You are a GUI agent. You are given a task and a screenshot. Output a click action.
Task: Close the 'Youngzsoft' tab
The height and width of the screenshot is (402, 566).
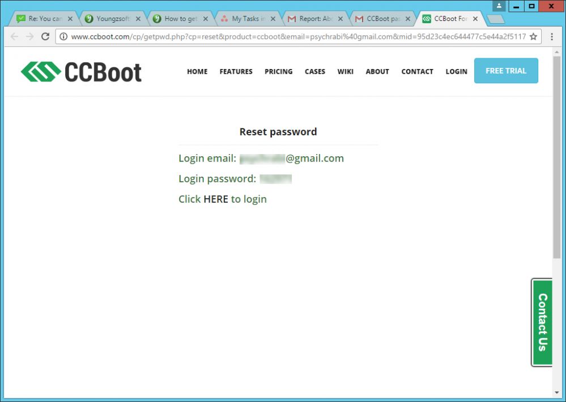click(x=138, y=19)
